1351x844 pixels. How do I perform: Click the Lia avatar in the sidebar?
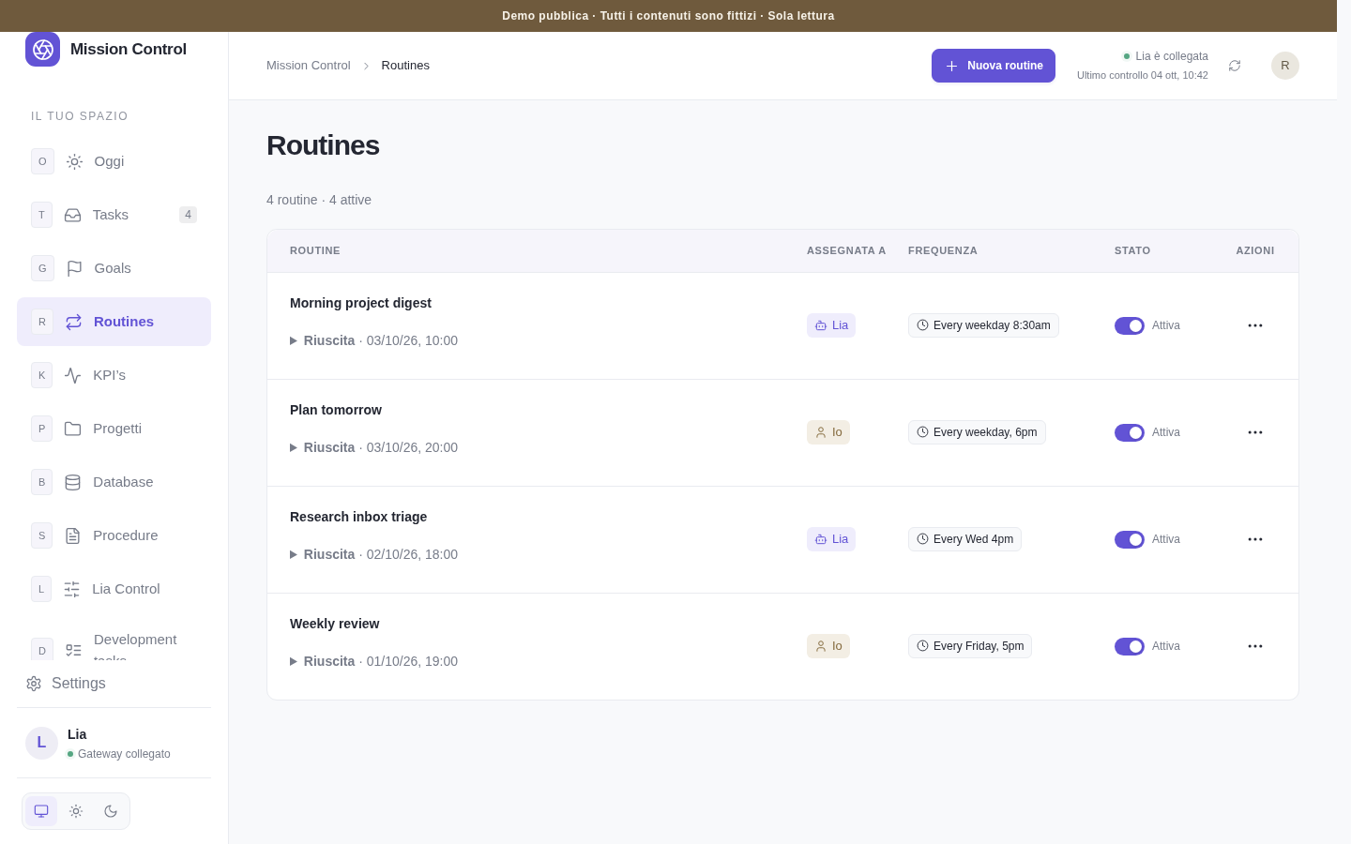point(41,743)
